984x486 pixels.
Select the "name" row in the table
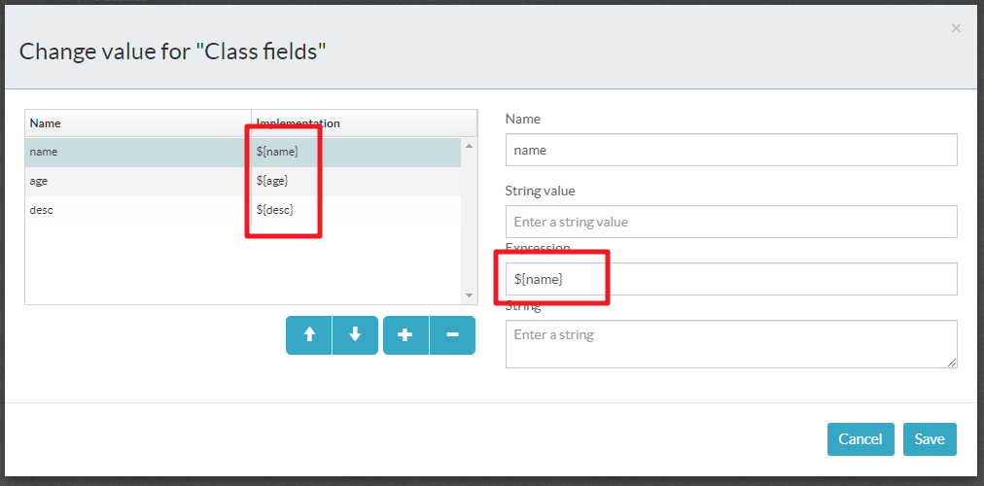136,152
